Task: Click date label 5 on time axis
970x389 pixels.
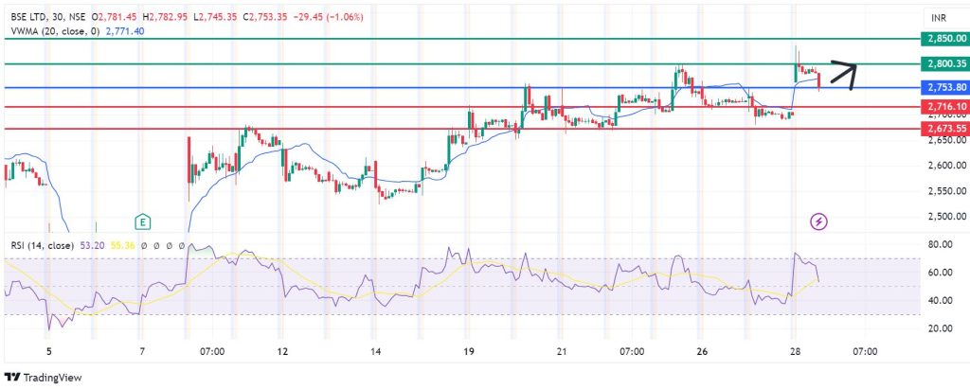Action: click(49, 351)
